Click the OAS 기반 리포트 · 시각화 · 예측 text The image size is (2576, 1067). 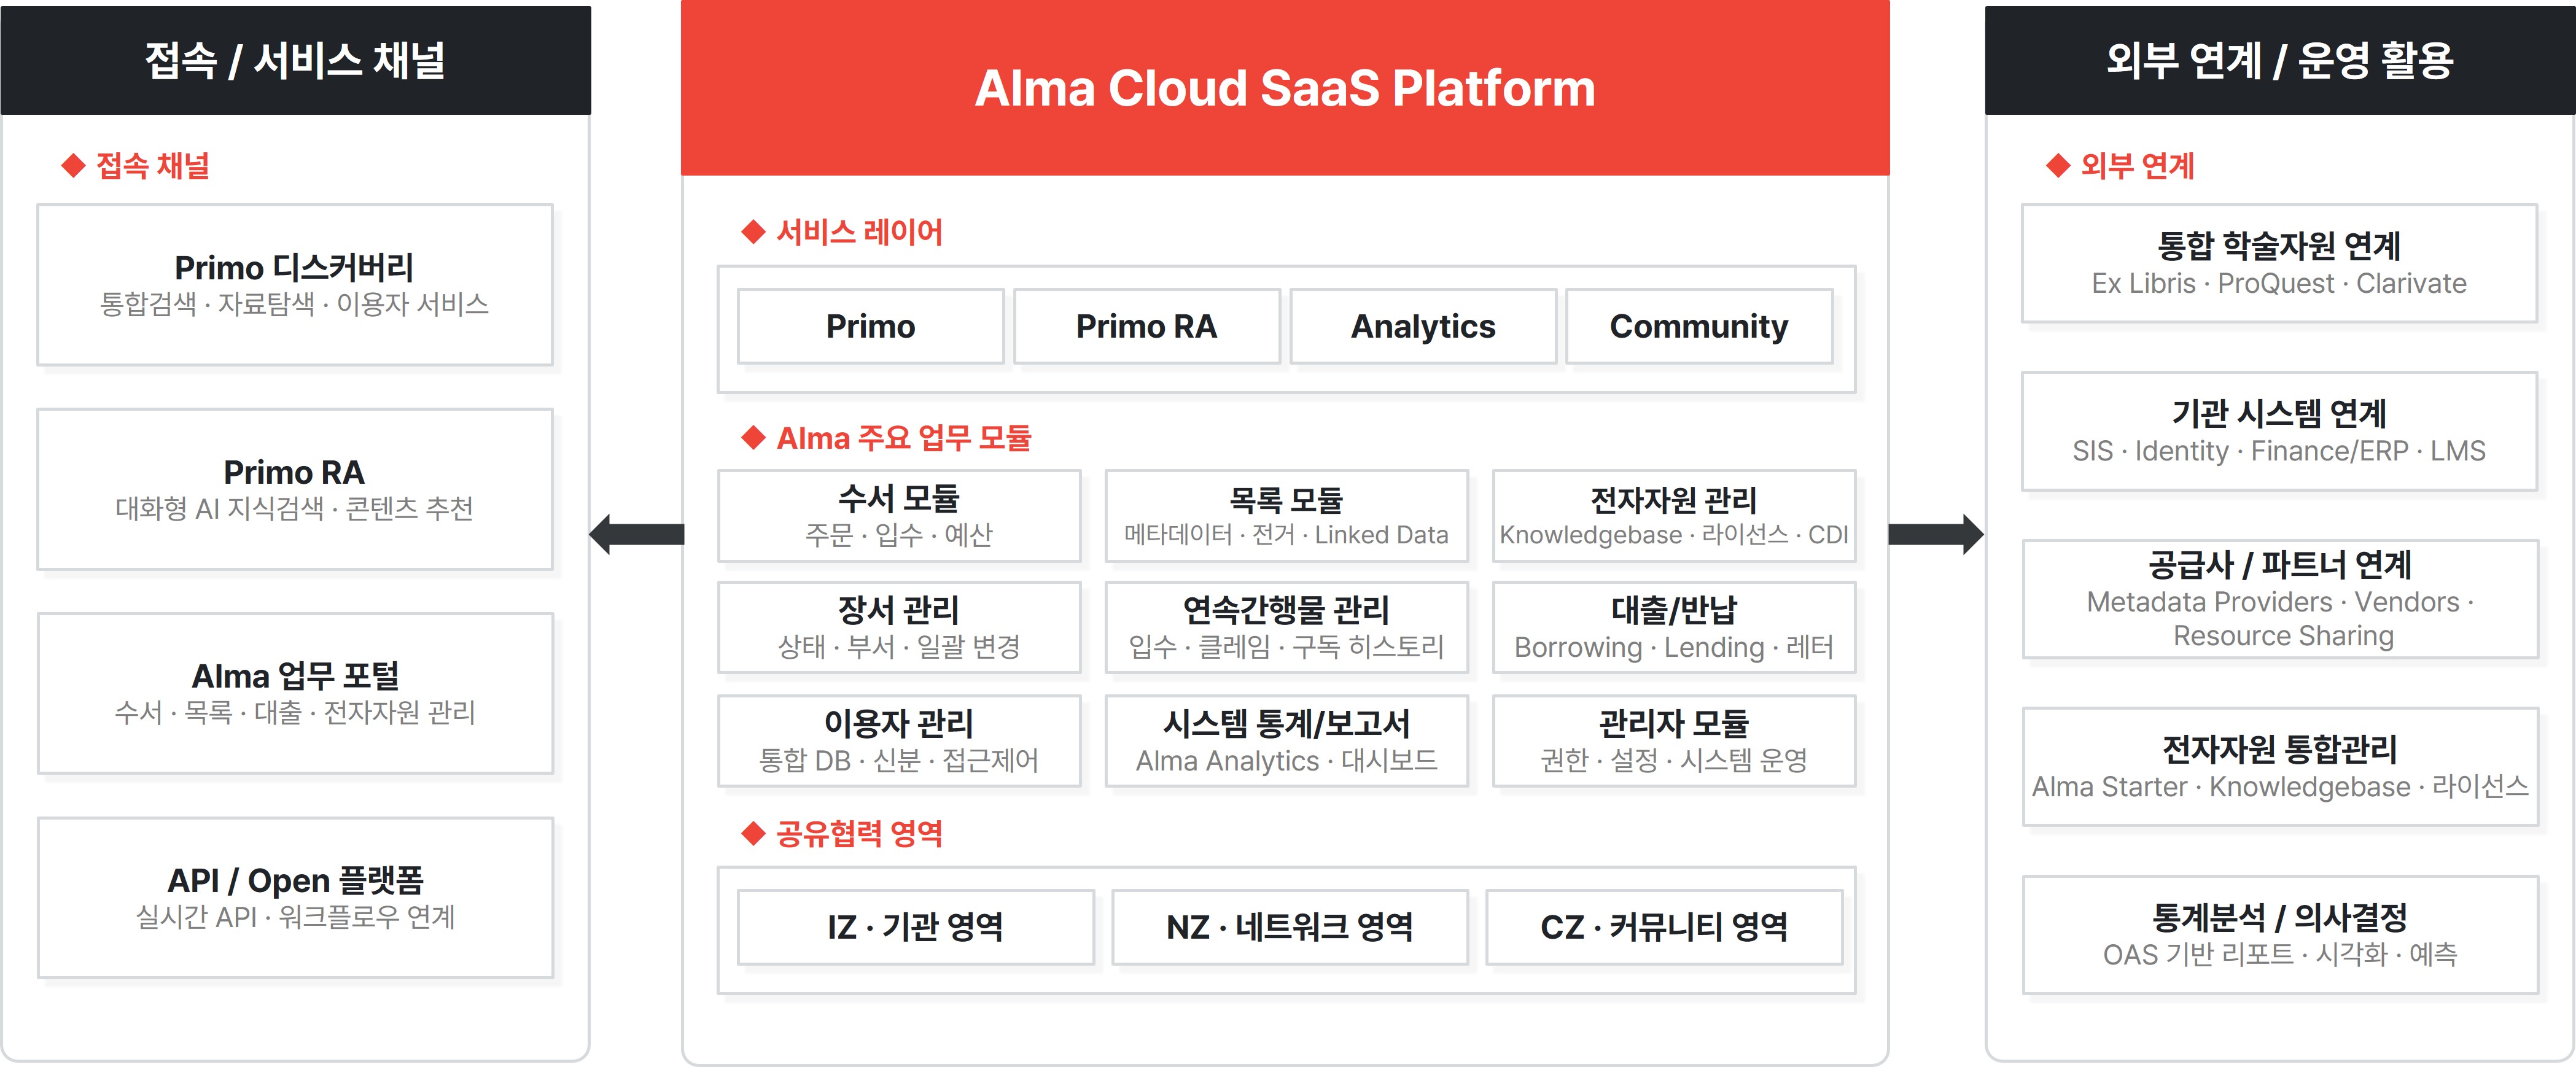[x=2280, y=954]
